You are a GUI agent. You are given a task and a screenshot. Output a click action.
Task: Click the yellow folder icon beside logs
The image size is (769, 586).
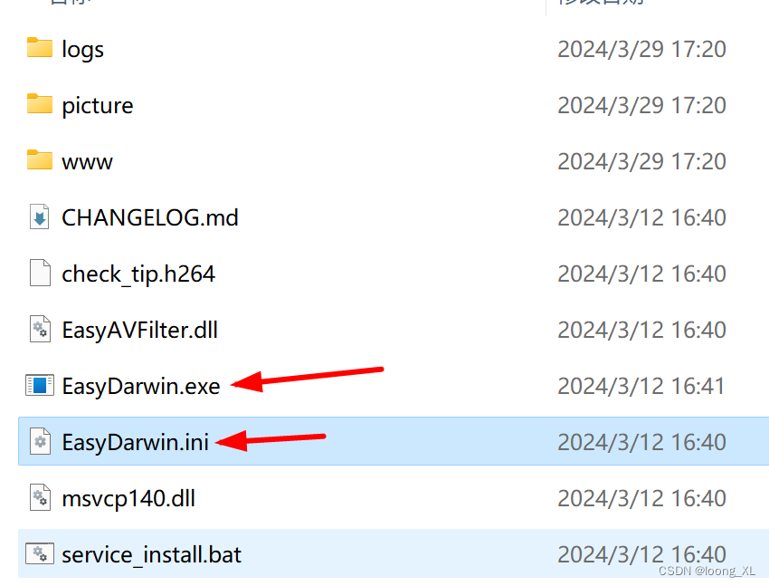click(40, 49)
